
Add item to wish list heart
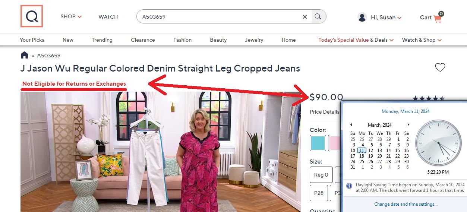440,67
